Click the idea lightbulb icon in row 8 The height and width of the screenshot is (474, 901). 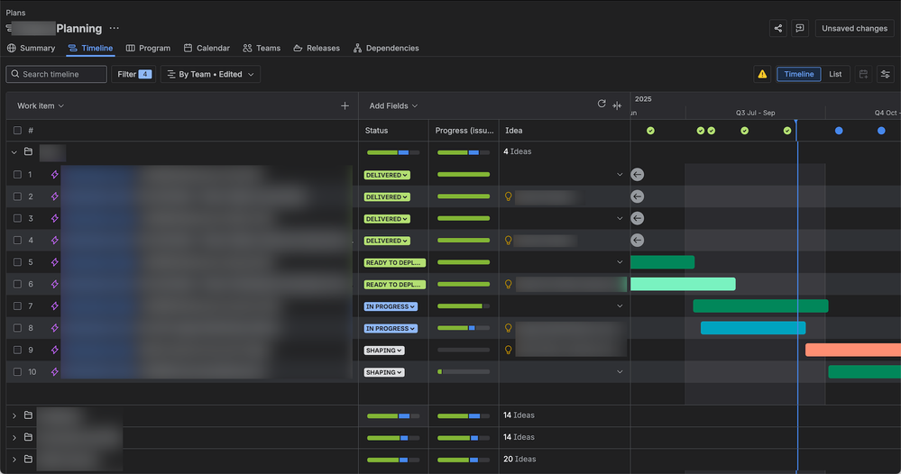point(508,328)
